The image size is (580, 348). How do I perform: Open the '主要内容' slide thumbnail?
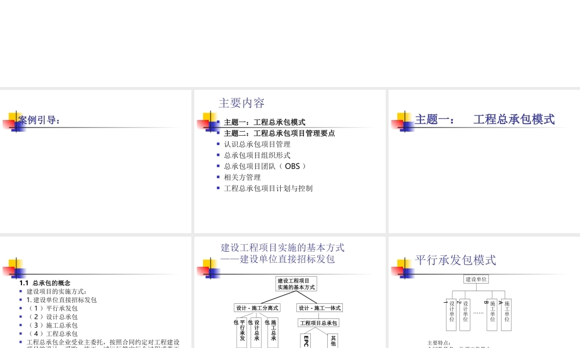pos(289,161)
